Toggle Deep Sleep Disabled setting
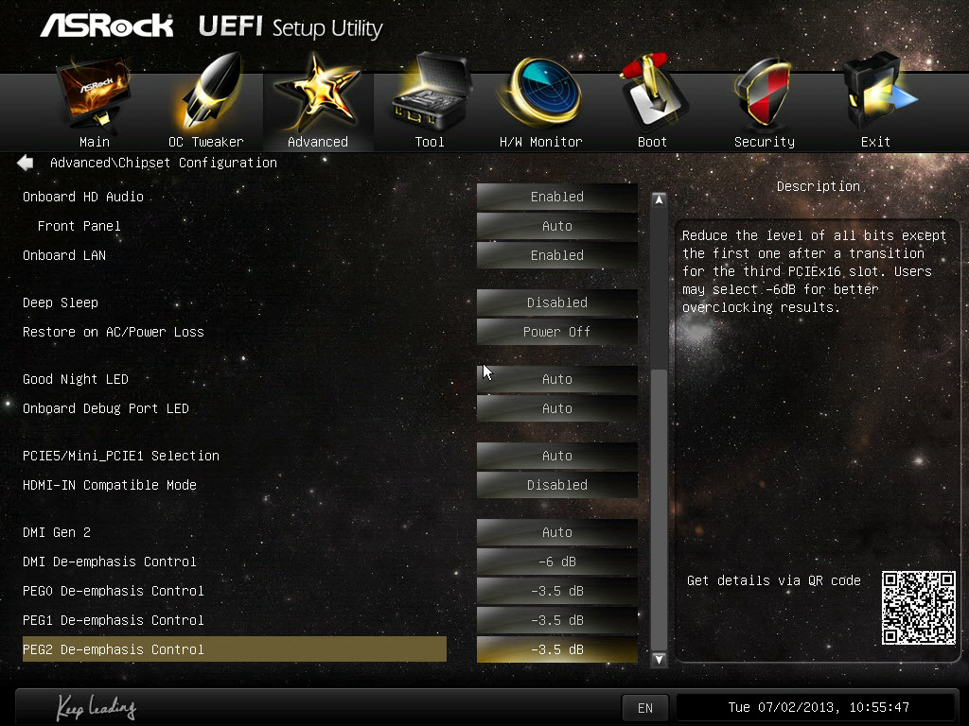 556,302
